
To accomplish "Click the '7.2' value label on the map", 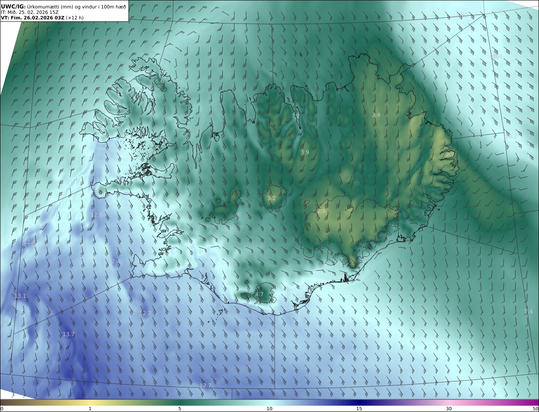I will click(x=296, y=116).
